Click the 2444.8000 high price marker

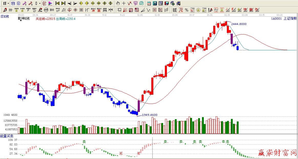239,24
